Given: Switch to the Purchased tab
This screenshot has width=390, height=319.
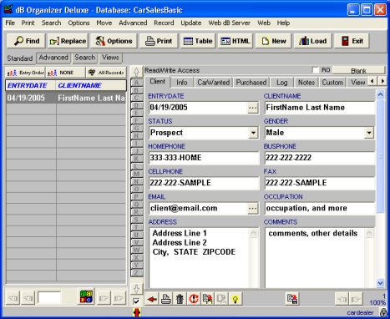Looking at the screenshot, I should pos(251,83).
